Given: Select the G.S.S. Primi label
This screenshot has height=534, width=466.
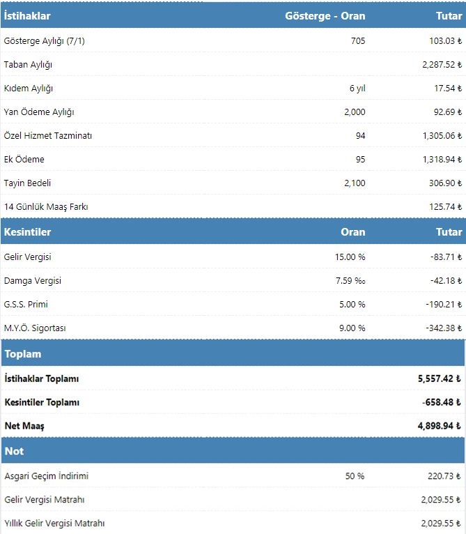Looking at the screenshot, I should click(26, 305).
